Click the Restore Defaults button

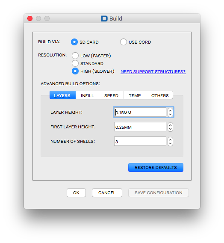[156, 167]
